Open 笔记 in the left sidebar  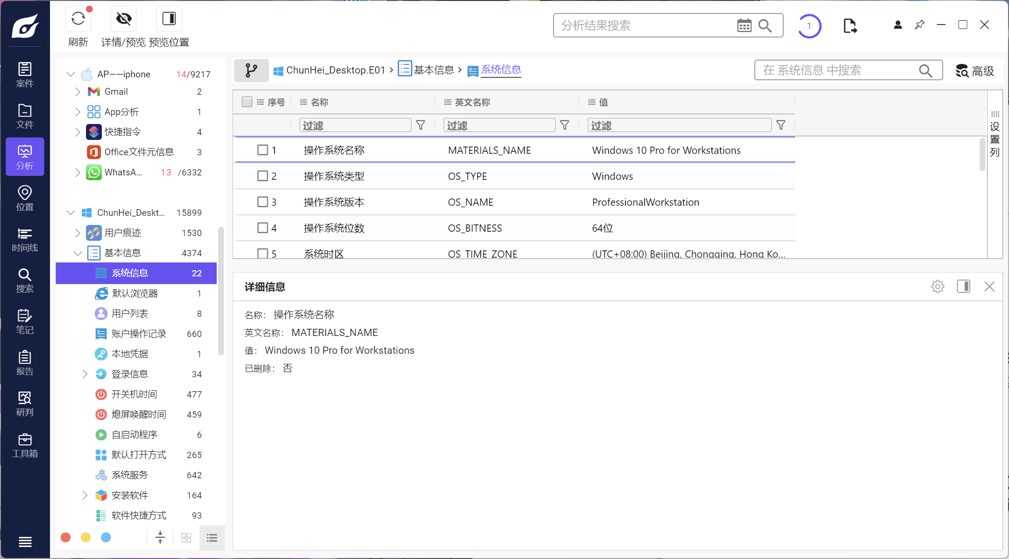[25, 322]
